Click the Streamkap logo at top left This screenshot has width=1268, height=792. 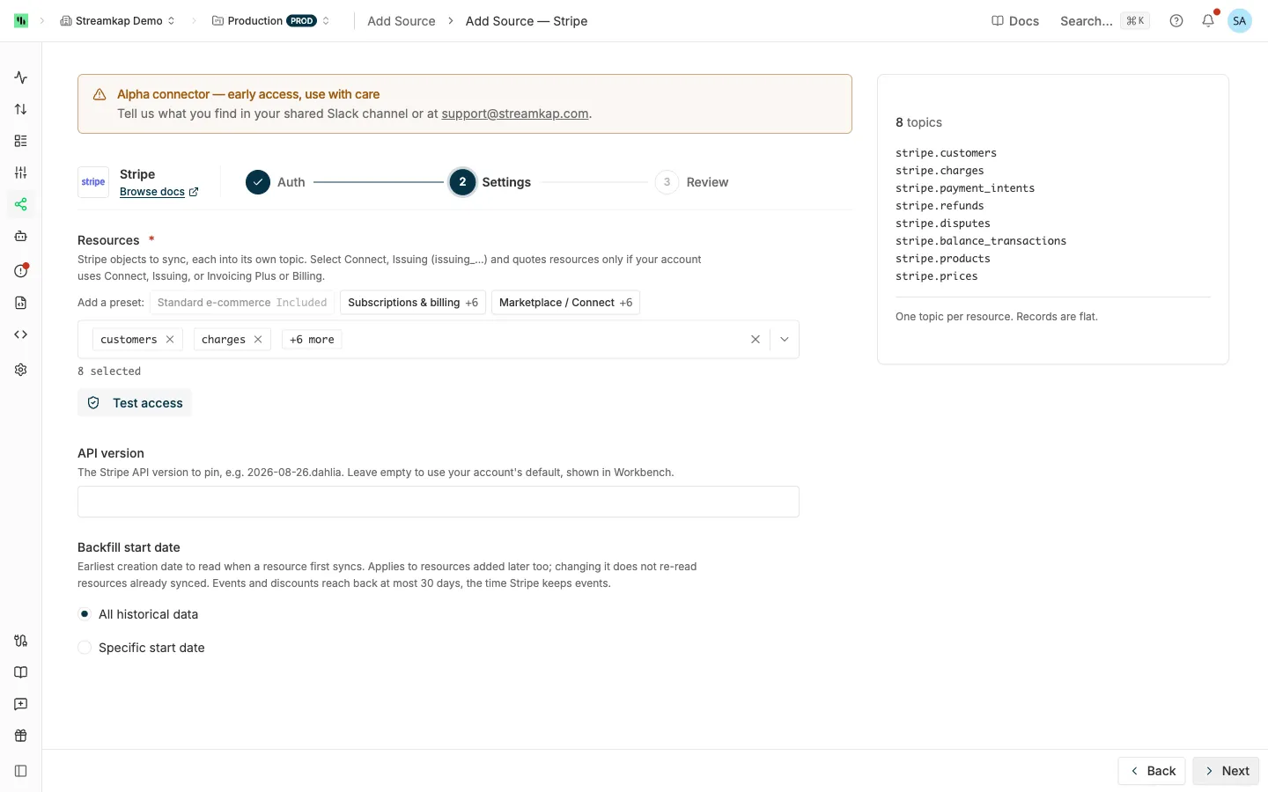(21, 20)
